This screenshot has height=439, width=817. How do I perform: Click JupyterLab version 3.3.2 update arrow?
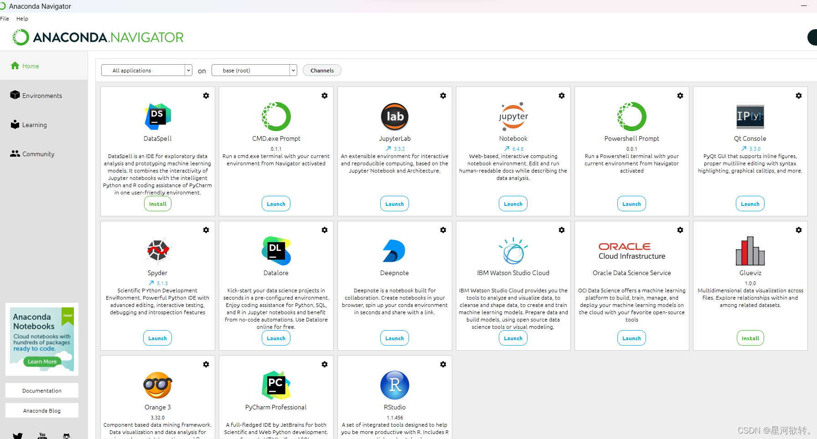(388, 148)
